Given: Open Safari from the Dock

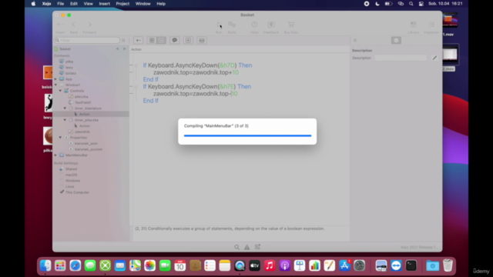Looking at the screenshot, I should [x=75, y=265].
